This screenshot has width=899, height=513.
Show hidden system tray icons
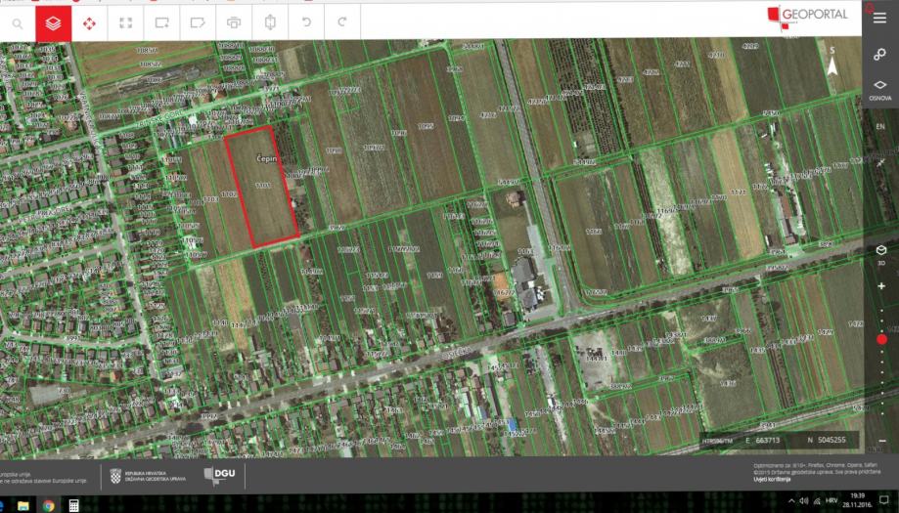[x=791, y=501]
